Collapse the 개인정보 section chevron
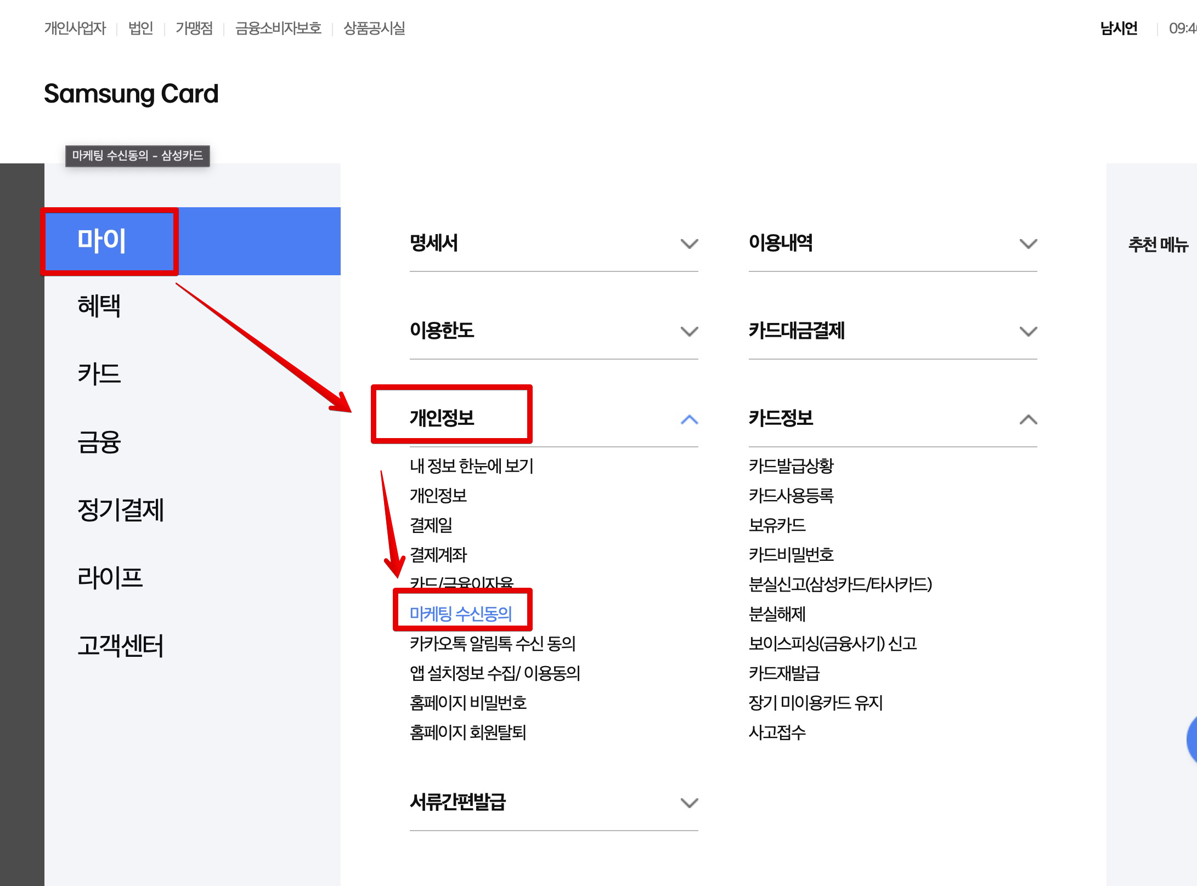Screen dimensions: 1197x886 [689, 420]
